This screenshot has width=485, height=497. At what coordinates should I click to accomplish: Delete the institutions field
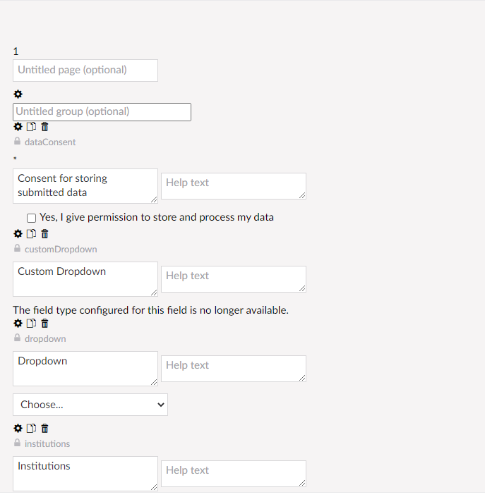44,429
